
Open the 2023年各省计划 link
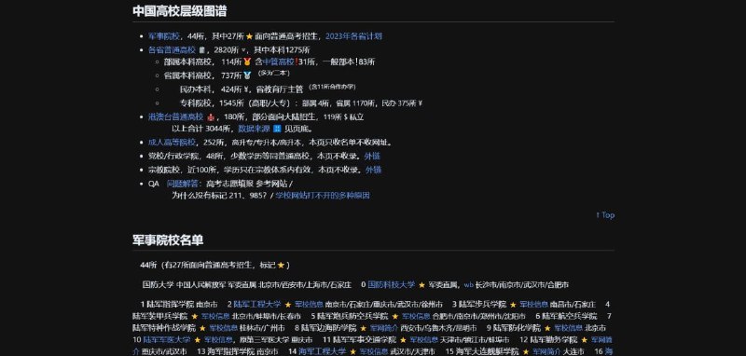[353, 36]
